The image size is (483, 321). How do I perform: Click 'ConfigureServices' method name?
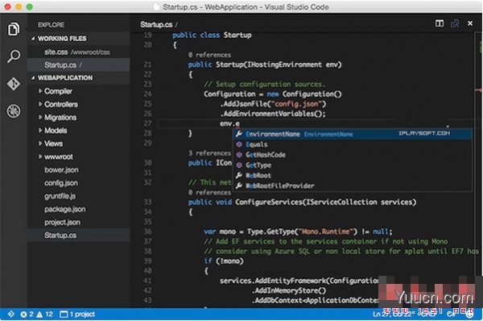[x=268, y=202]
